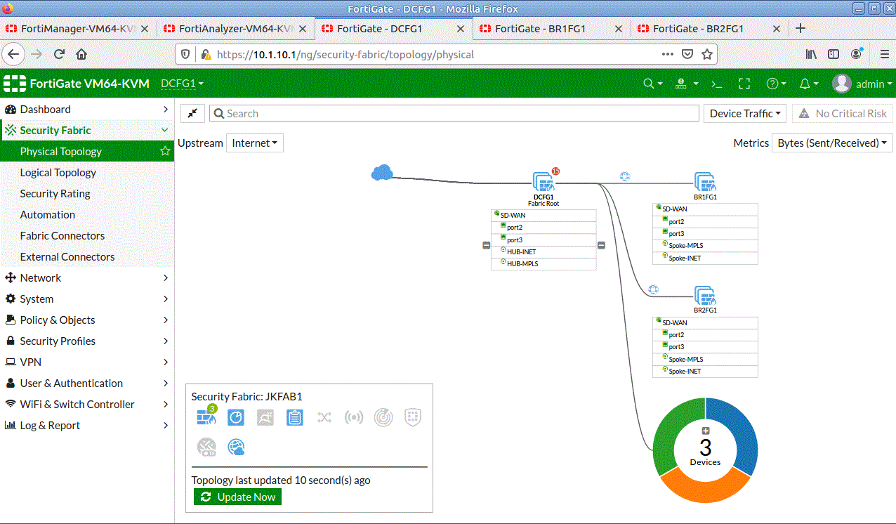Reload the page in Firefox
896x524 pixels.
pos(59,54)
